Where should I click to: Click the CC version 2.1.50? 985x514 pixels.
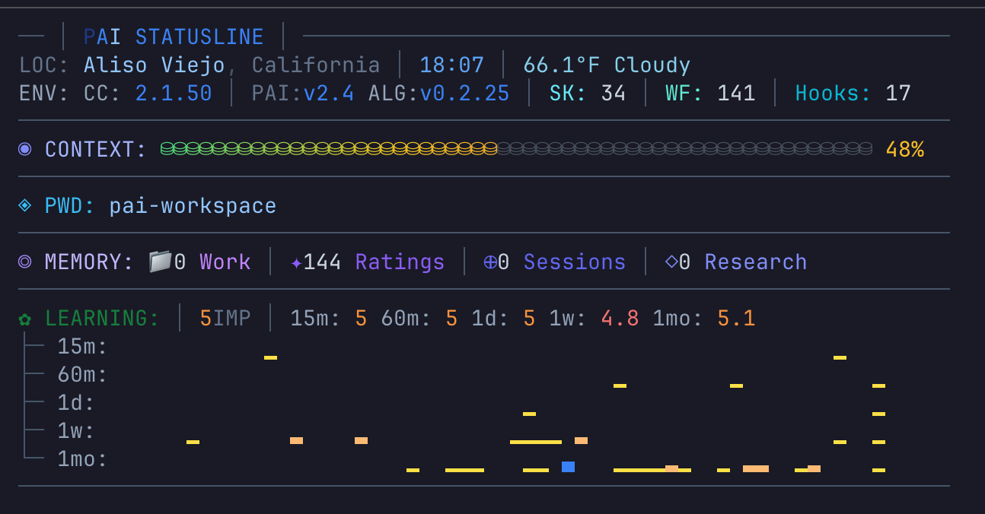[x=174, y=94]
